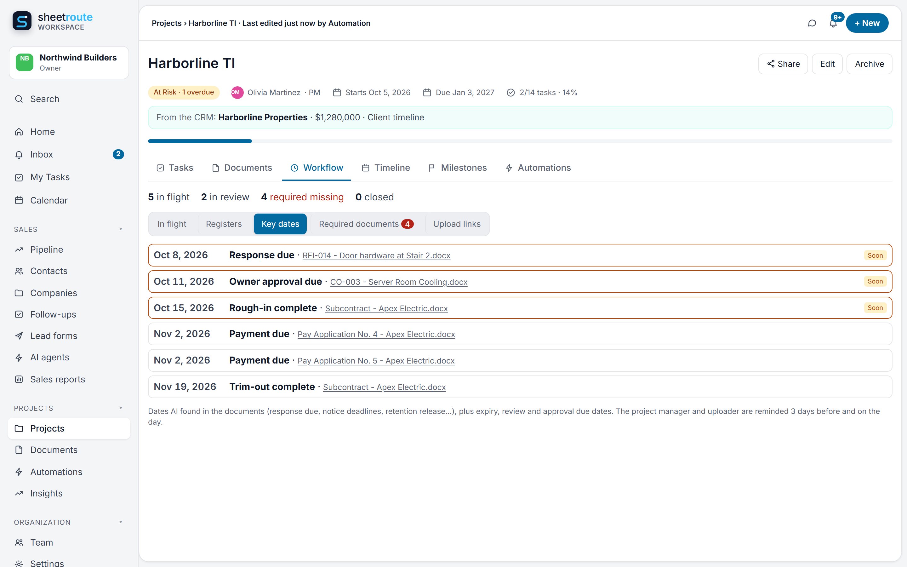Open Sales reports in the sidebar

pyautogui.click(x=69, y=379)
